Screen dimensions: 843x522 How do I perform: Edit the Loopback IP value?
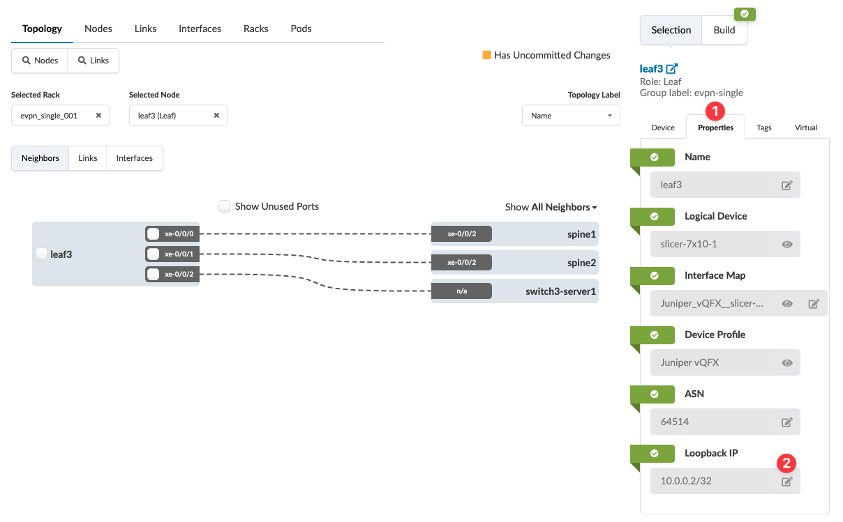click(x=786, y=482)
